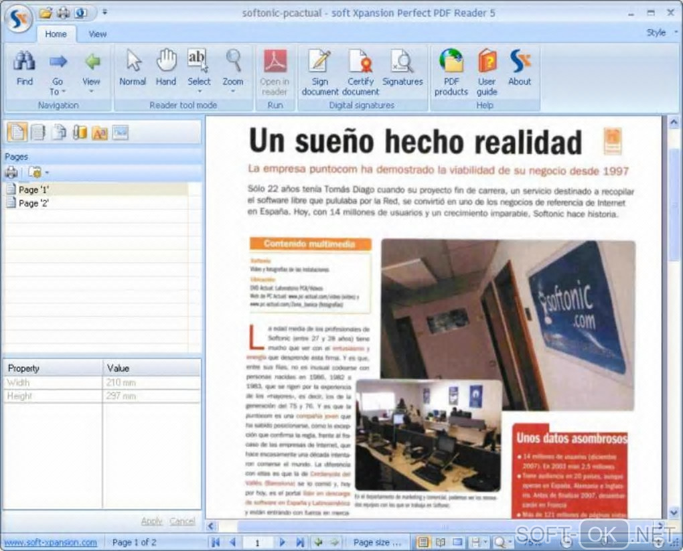Click the page number input field
The height and width of the screenshot is (551, 683).
tap(257, 543)
